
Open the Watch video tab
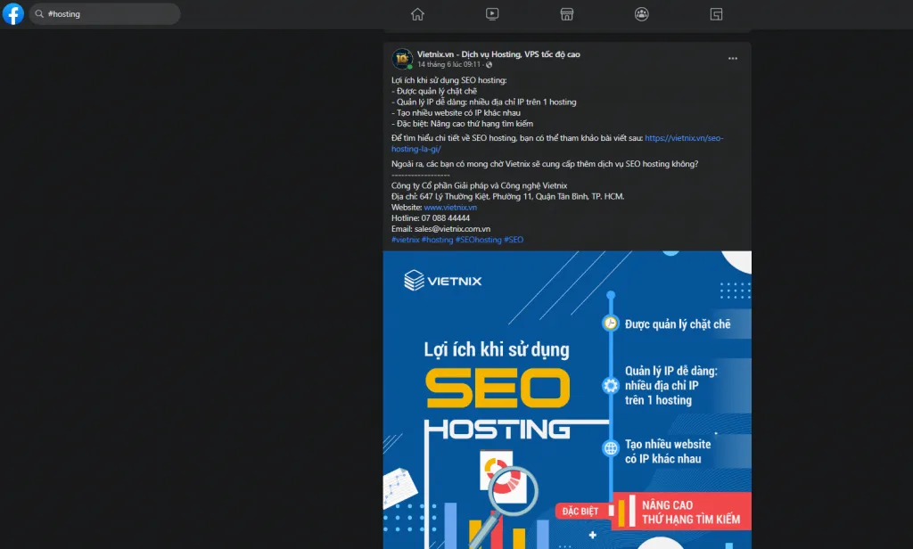point(492,14)
